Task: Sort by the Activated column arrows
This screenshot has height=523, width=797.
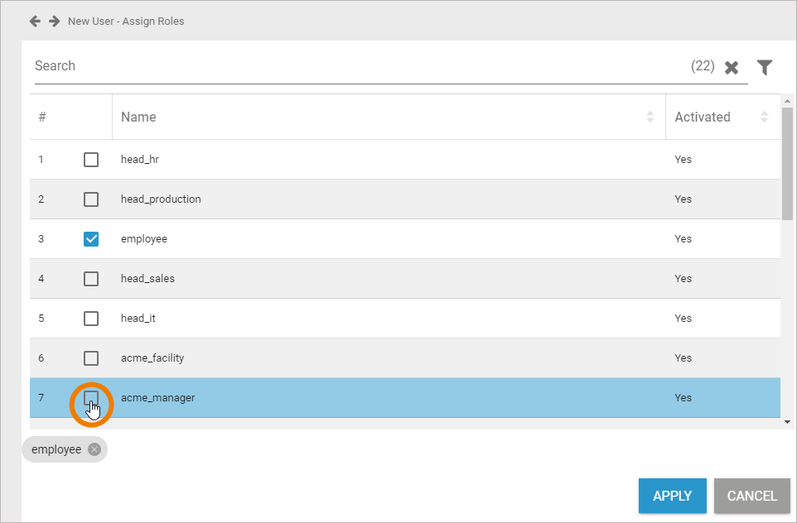Action: click(764, 118)
